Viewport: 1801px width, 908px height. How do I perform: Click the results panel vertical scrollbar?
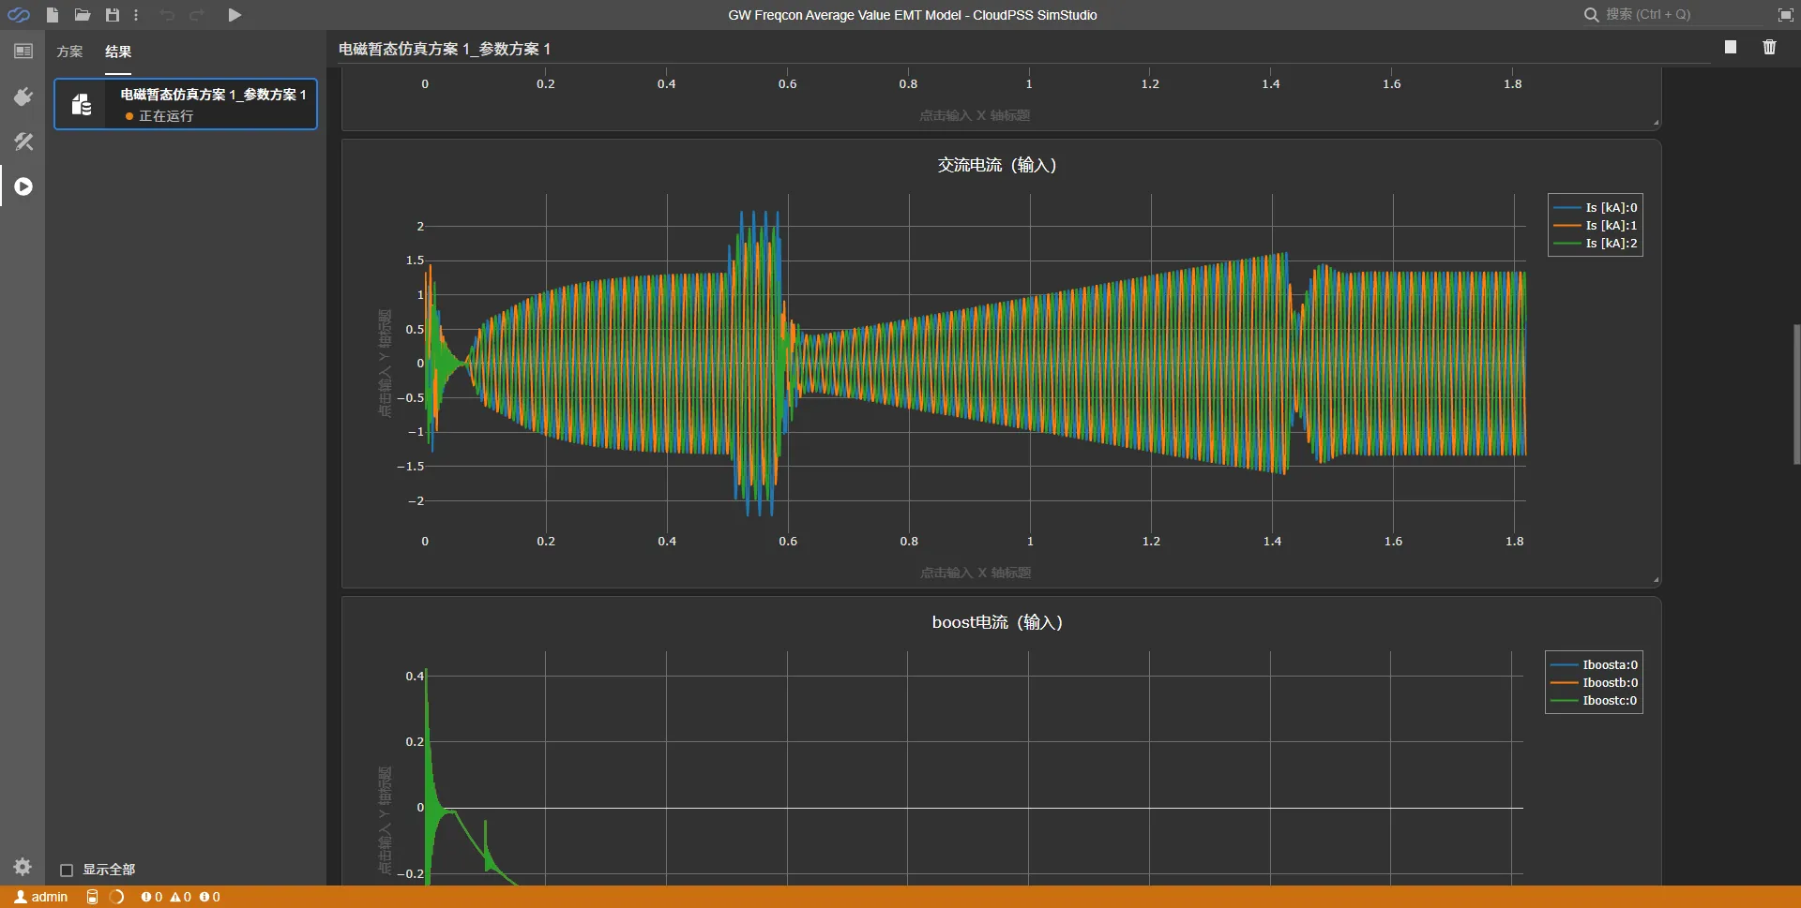click(x=1796, y=394)
